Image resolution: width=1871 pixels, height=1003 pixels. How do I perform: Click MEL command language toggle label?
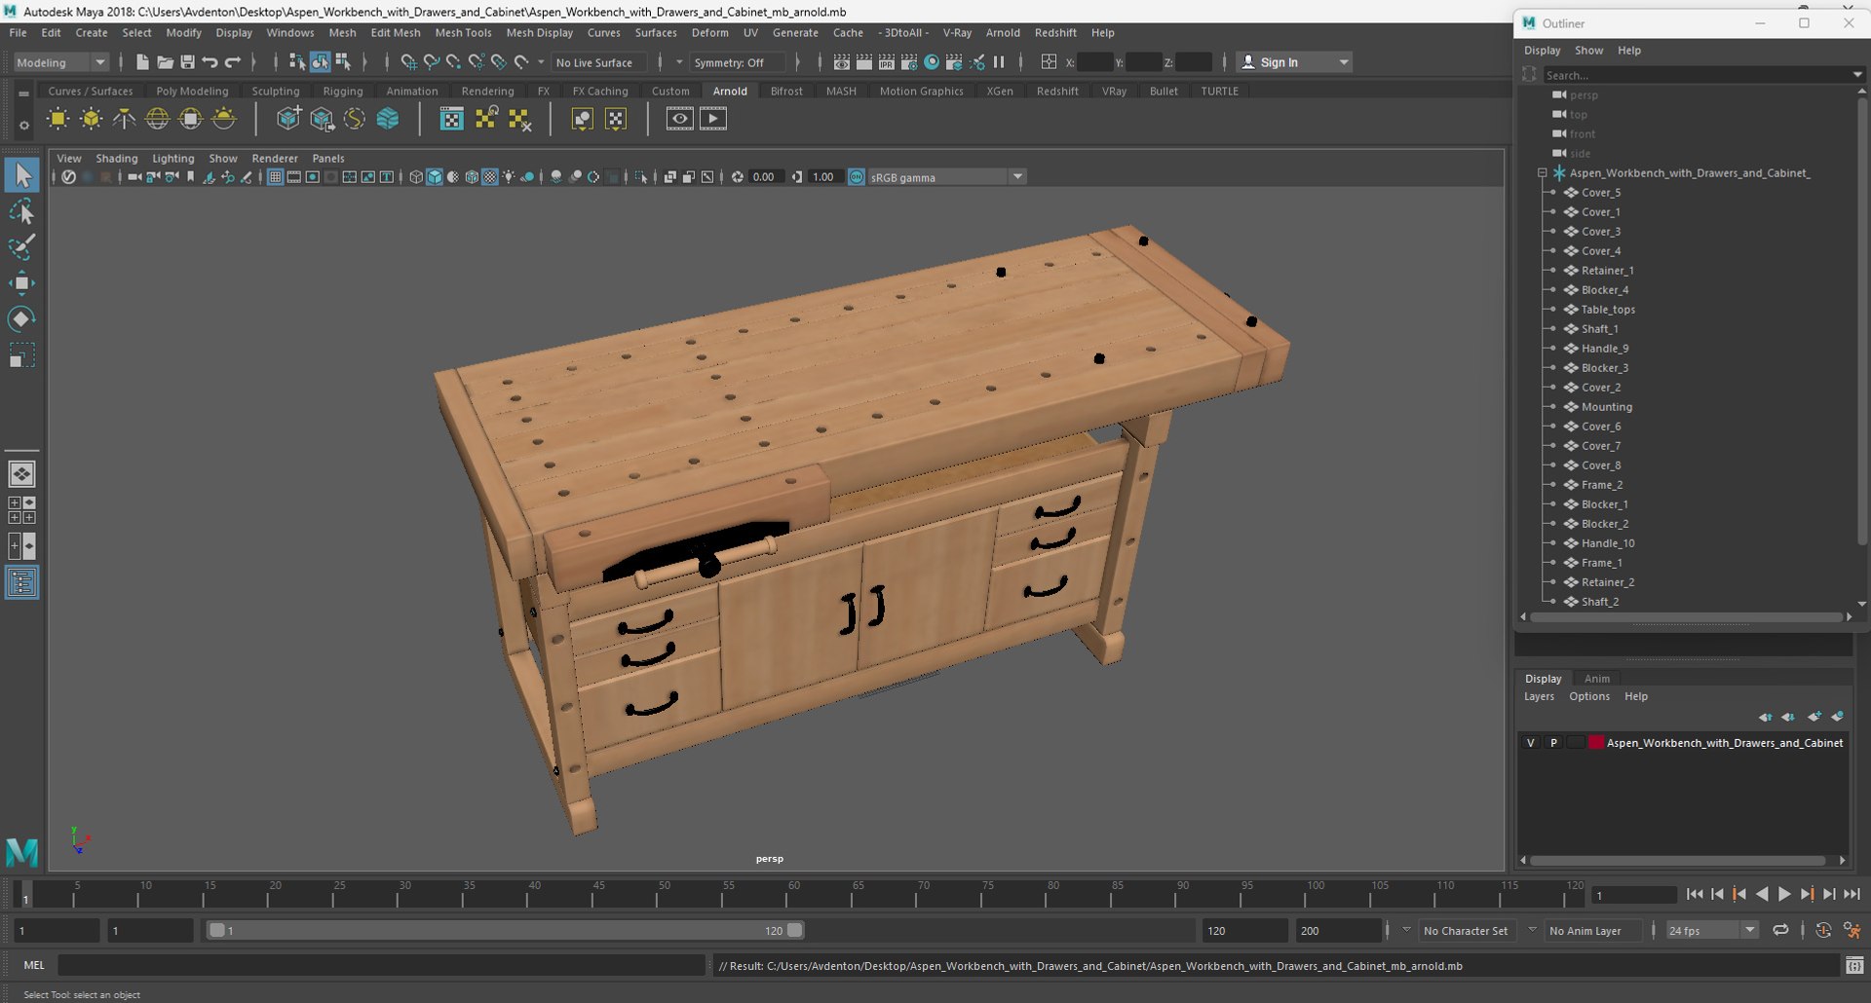click(34, 965)
